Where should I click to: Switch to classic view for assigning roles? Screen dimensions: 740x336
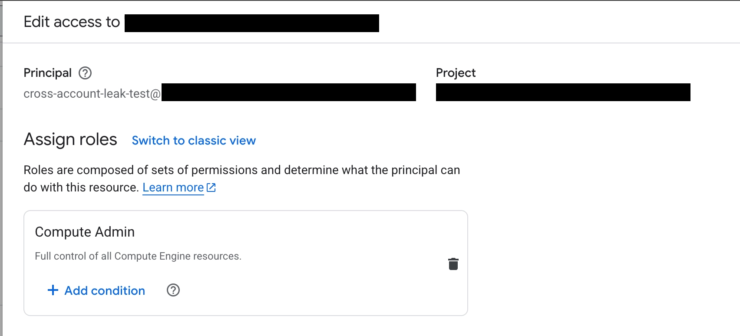[194, 140]
